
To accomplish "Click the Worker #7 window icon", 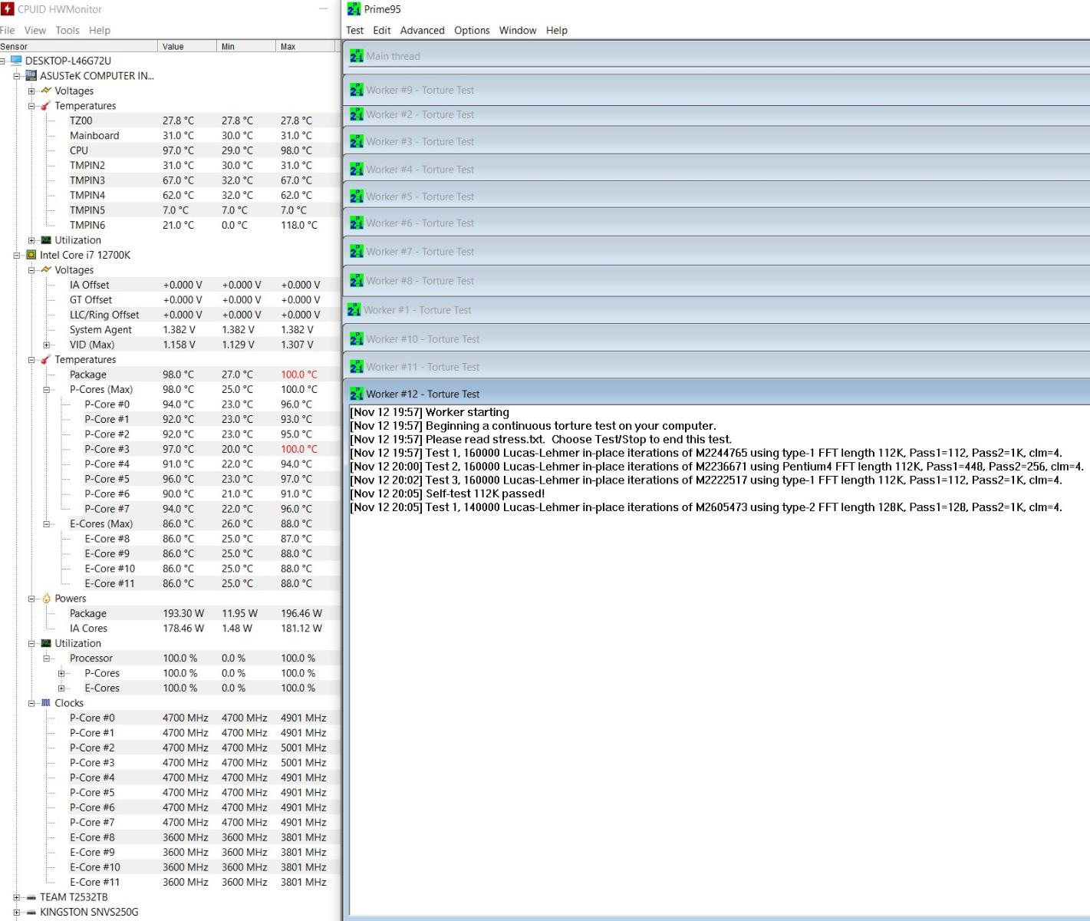I will tap(357, 252).
